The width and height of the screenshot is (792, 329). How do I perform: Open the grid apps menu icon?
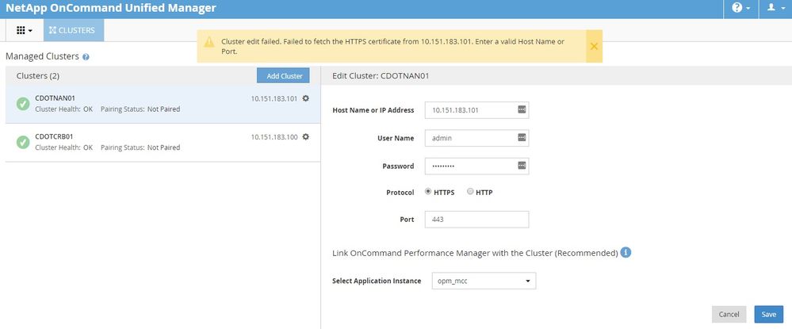[x=24, y=30]
